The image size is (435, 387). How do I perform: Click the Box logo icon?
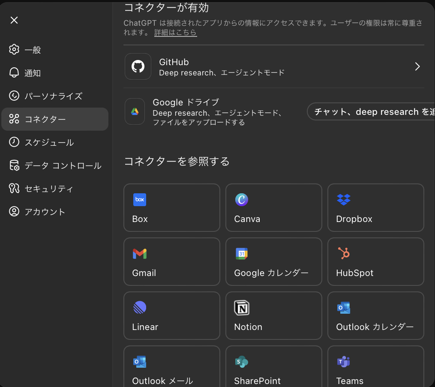(140, 200)
